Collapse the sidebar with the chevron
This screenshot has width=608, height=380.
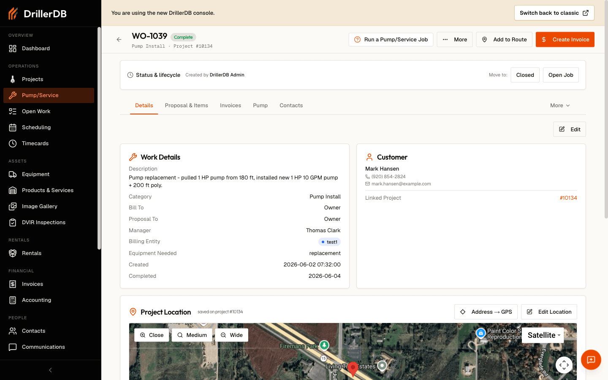point(50,370)
